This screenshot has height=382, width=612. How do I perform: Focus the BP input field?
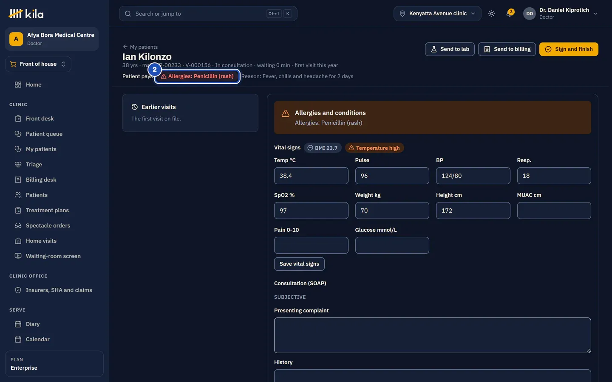click(x=473, y=176)
